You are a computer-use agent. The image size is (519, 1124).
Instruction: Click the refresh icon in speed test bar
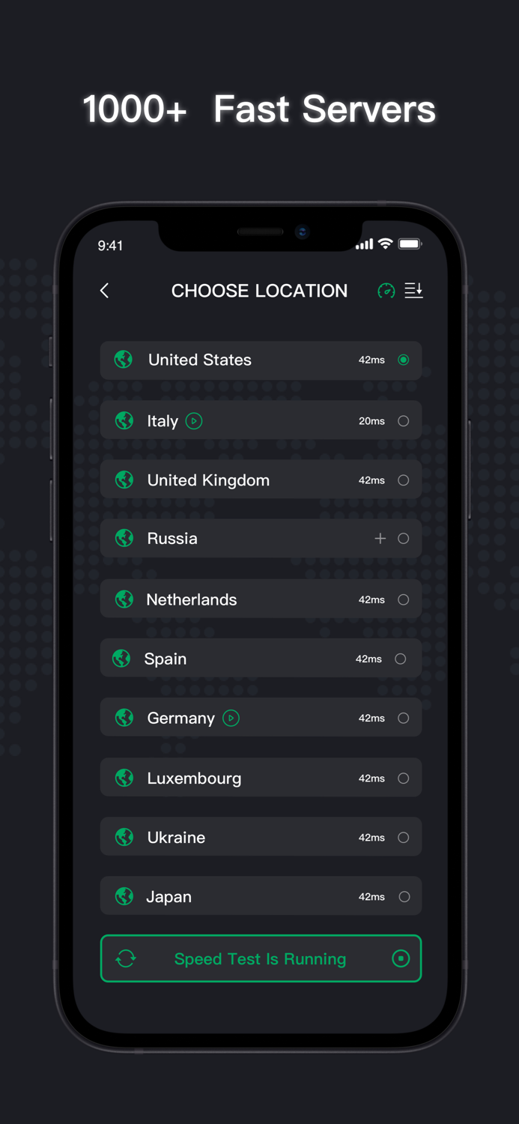[126, 958]
